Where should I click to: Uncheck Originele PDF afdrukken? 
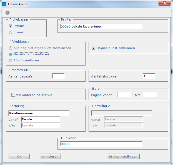click(93, 48)
